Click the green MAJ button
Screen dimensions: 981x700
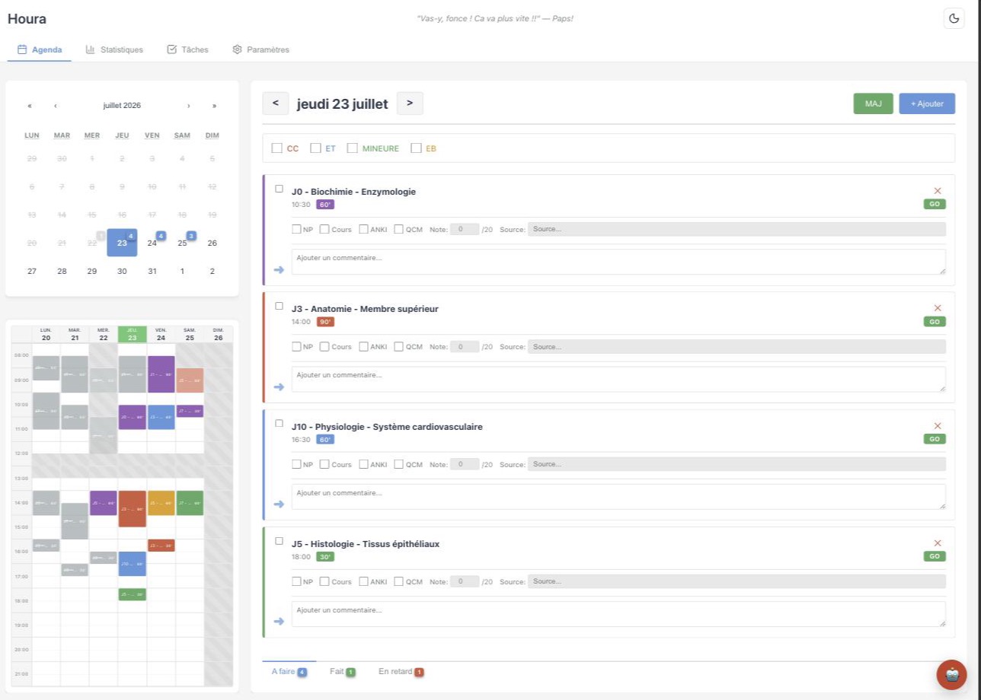[873, 103]
